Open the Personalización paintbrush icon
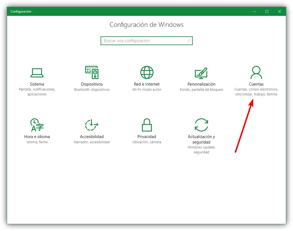 201,73
